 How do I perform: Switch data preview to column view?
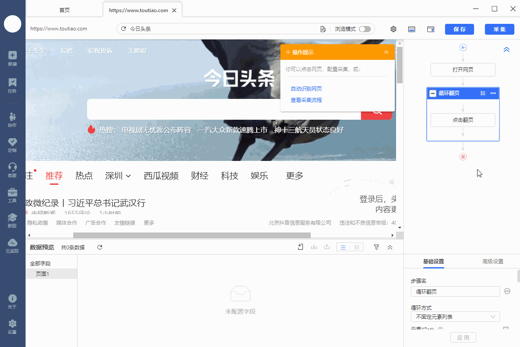coord(357,247)
